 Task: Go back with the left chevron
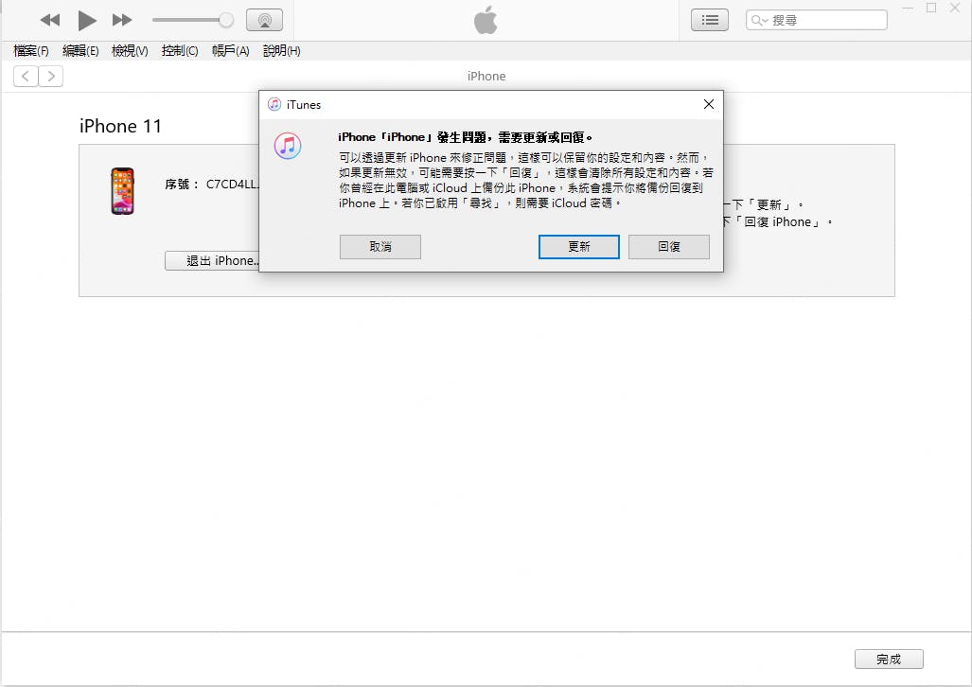(x=26, y=77)
